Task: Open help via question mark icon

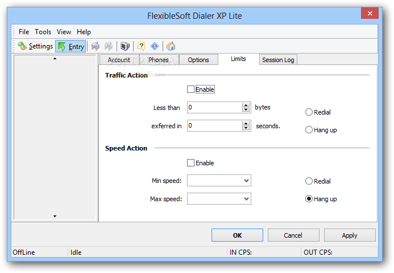Action: [x=141, y=46]
